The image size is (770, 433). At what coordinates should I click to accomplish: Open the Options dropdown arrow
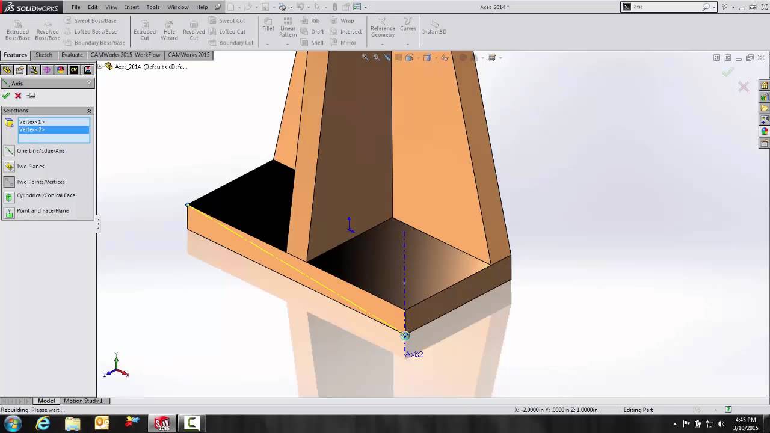tap(365, 7)
